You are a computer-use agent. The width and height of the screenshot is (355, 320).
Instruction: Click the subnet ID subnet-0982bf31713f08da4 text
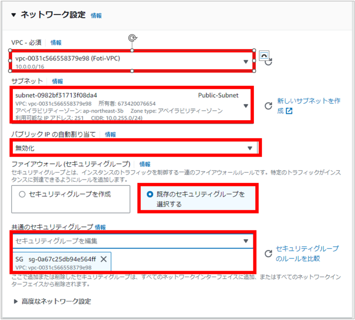(x=56, y=95)
